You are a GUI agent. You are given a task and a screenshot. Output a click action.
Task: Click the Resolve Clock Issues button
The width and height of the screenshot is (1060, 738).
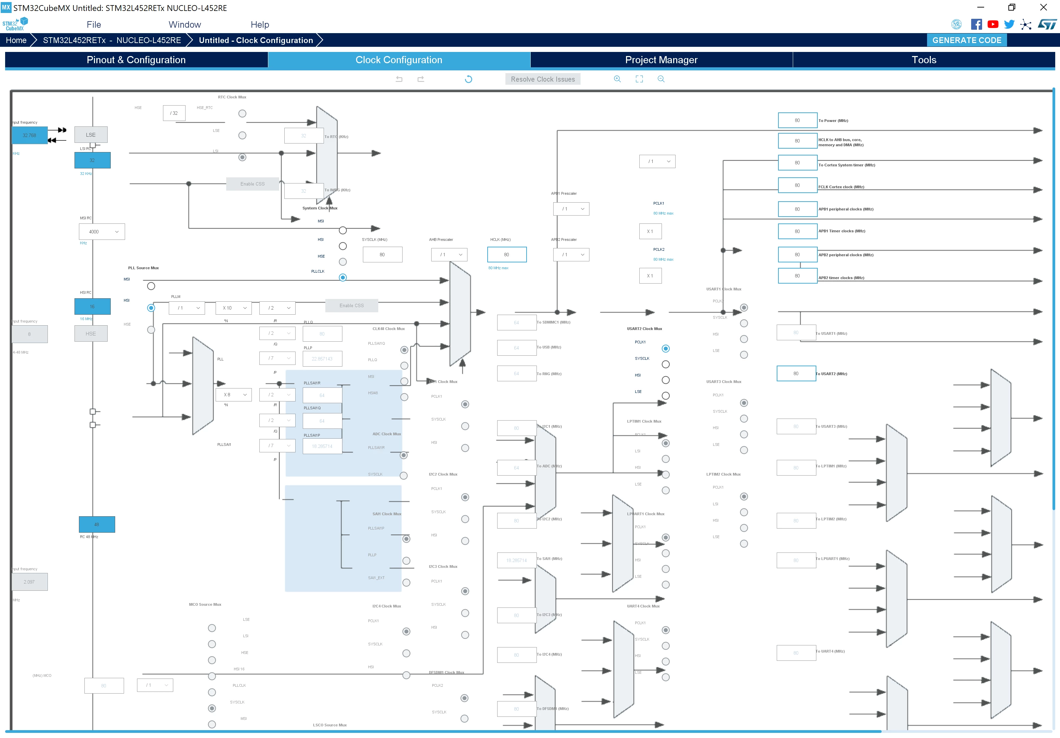pos(543,79)
